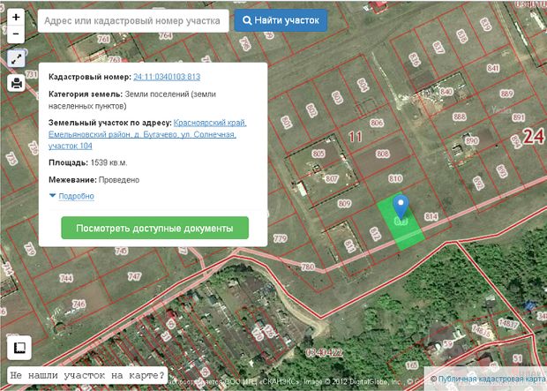Zoom in the map with plus button
The width and height of the screenshot is (547, 391).
tap(16, 17)
